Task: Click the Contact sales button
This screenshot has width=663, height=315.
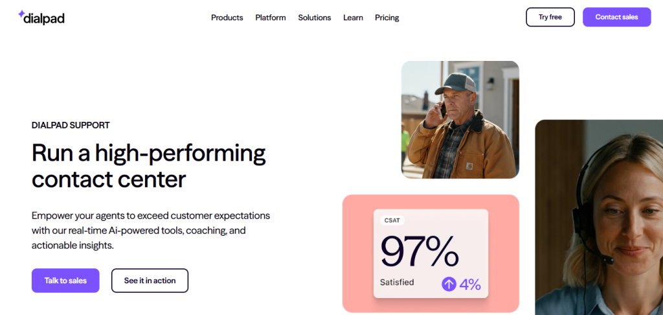Action: [x=616, y=17]
